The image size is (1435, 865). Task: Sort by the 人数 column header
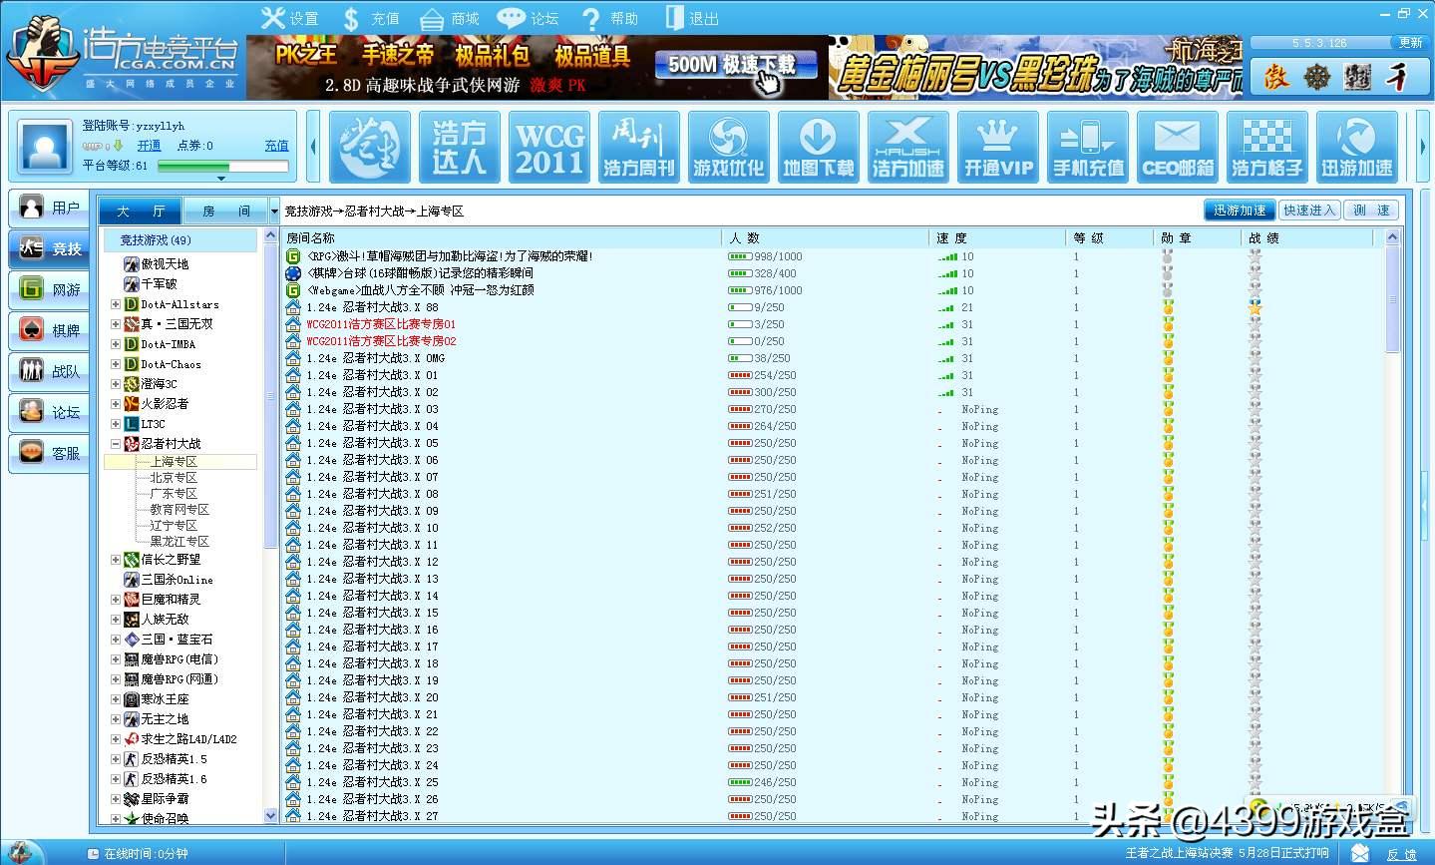coord(824,238)
